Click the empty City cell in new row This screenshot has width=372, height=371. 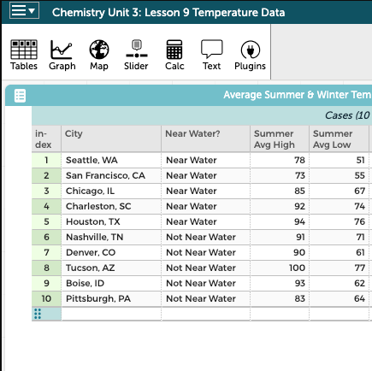[x=111, y=314]
